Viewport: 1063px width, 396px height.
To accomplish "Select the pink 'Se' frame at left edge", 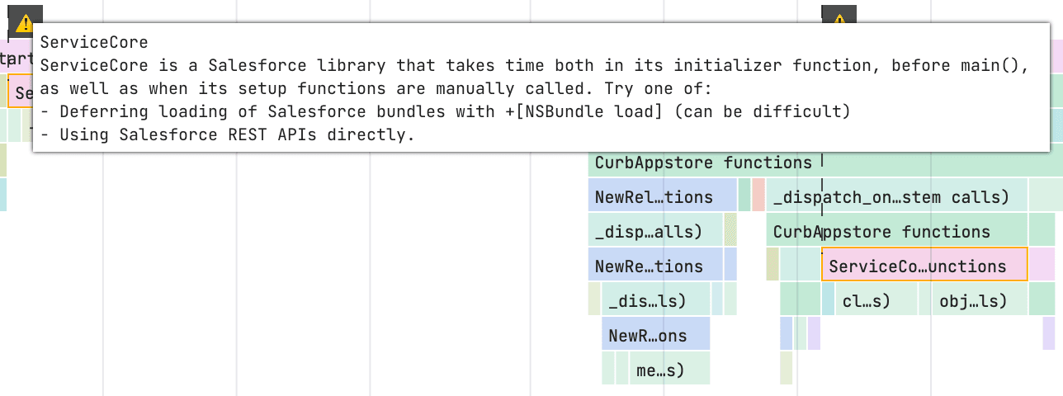I will tap(21, 92).
